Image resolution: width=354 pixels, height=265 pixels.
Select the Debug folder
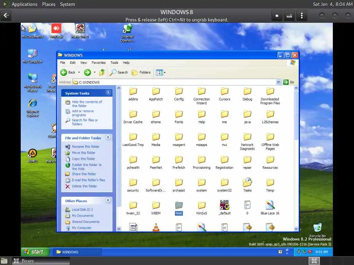click(247, 94)
